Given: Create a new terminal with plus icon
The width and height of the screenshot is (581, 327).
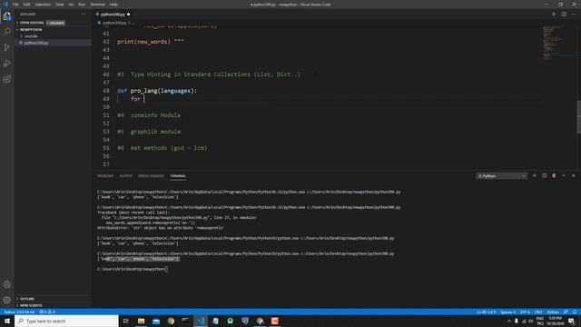Looking at the screenshot, I should point(535,175).
